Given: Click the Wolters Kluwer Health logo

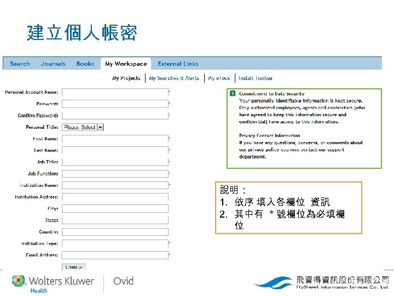Looking at the screenshot, I should (53, 284).
